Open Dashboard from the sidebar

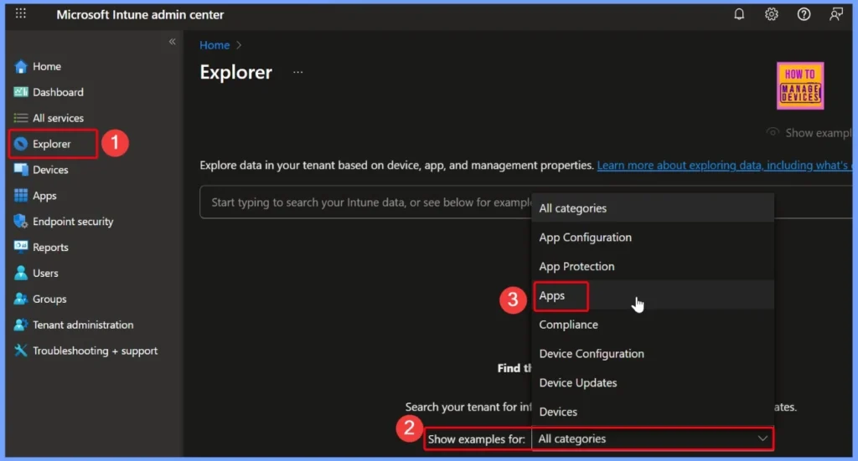pos(58,92)
